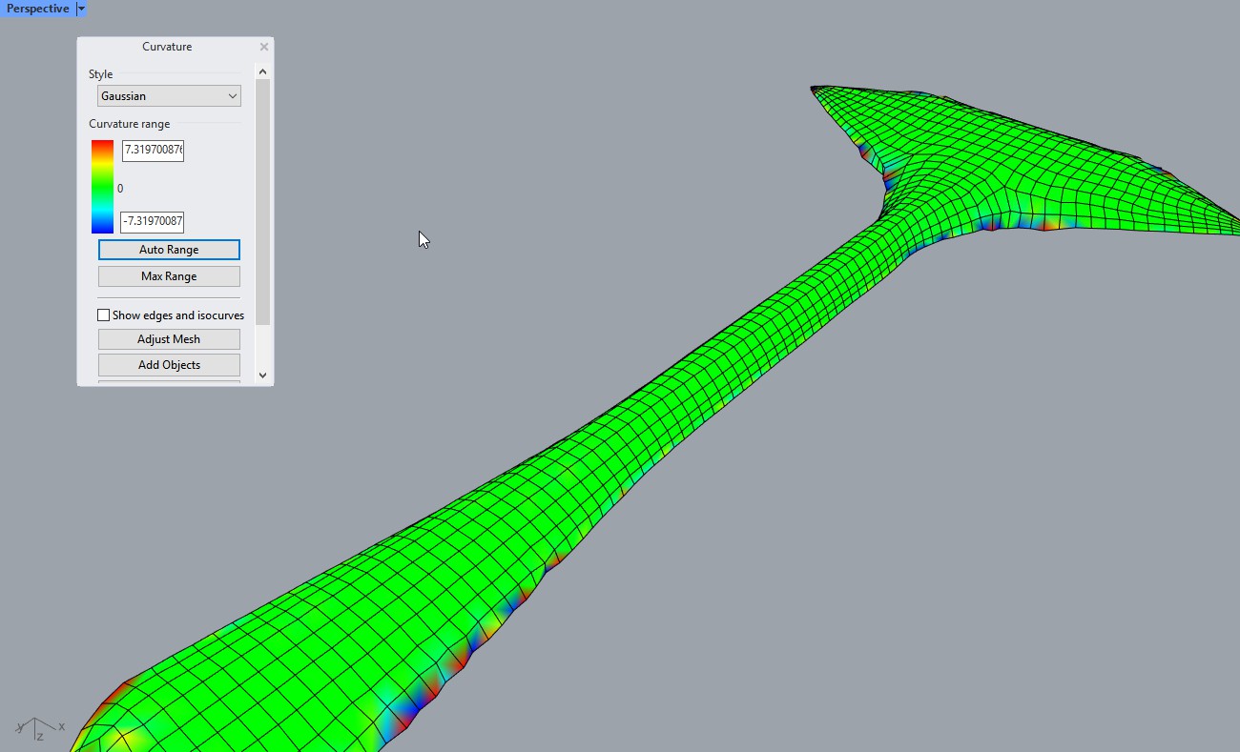Close the Curvature panel
Viewport: 1240px width, 752px height.
pos(264,47)
